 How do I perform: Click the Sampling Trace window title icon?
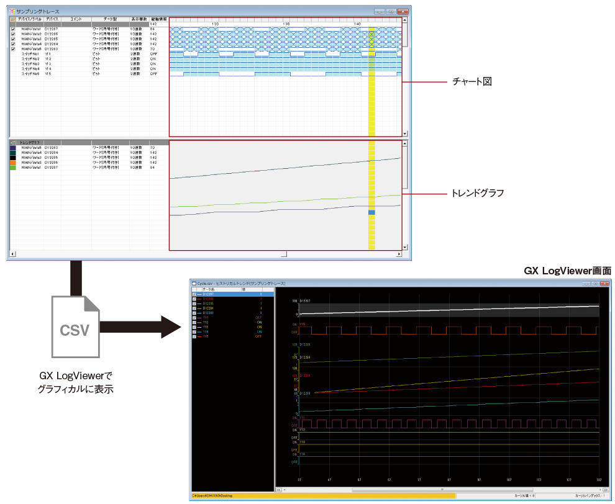tap(12, 11)
